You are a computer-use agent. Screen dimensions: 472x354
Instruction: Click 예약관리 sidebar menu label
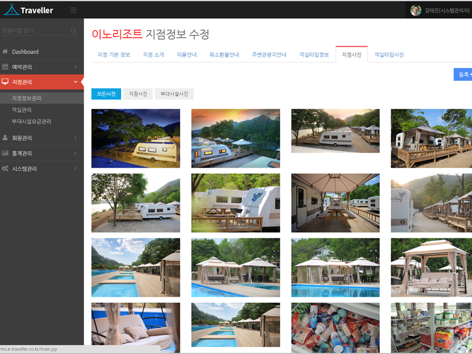(x=22, y=67)
